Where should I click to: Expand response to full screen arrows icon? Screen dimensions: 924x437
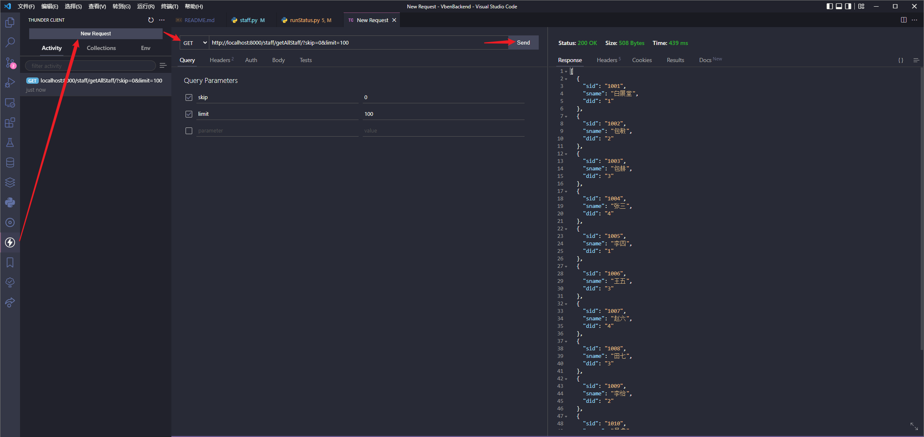(x=914, y=426)
